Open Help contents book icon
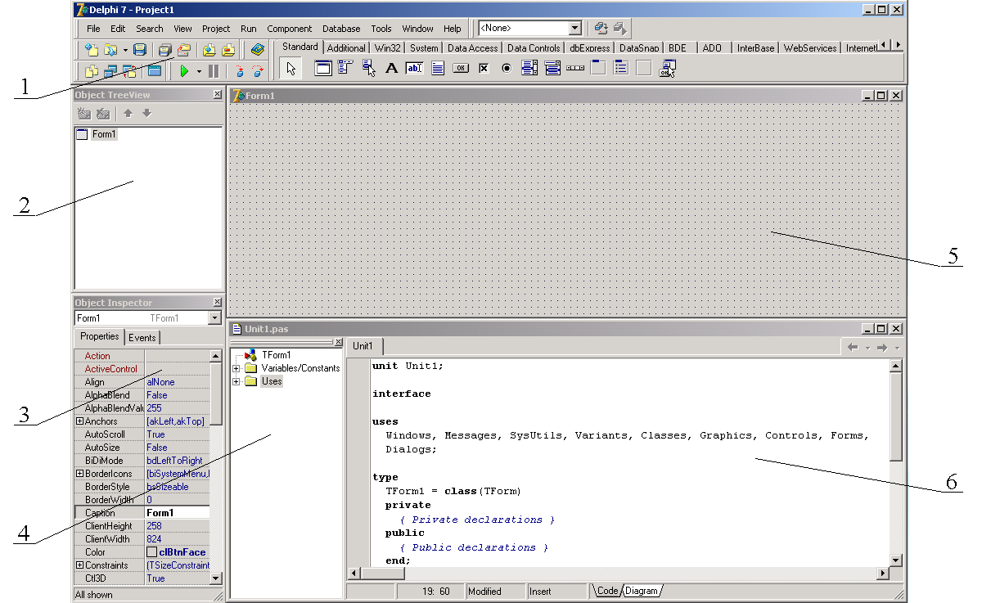Viewport: 982px width, 603px height. click(258, 50)
